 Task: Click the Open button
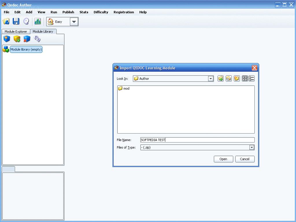click(x=223, y=159)
